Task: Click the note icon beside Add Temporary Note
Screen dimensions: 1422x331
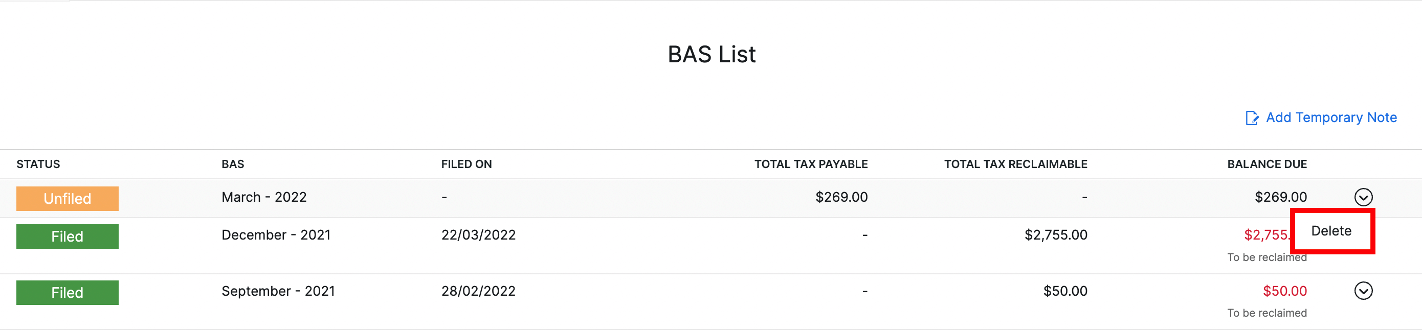Action: pos(1252,117)
